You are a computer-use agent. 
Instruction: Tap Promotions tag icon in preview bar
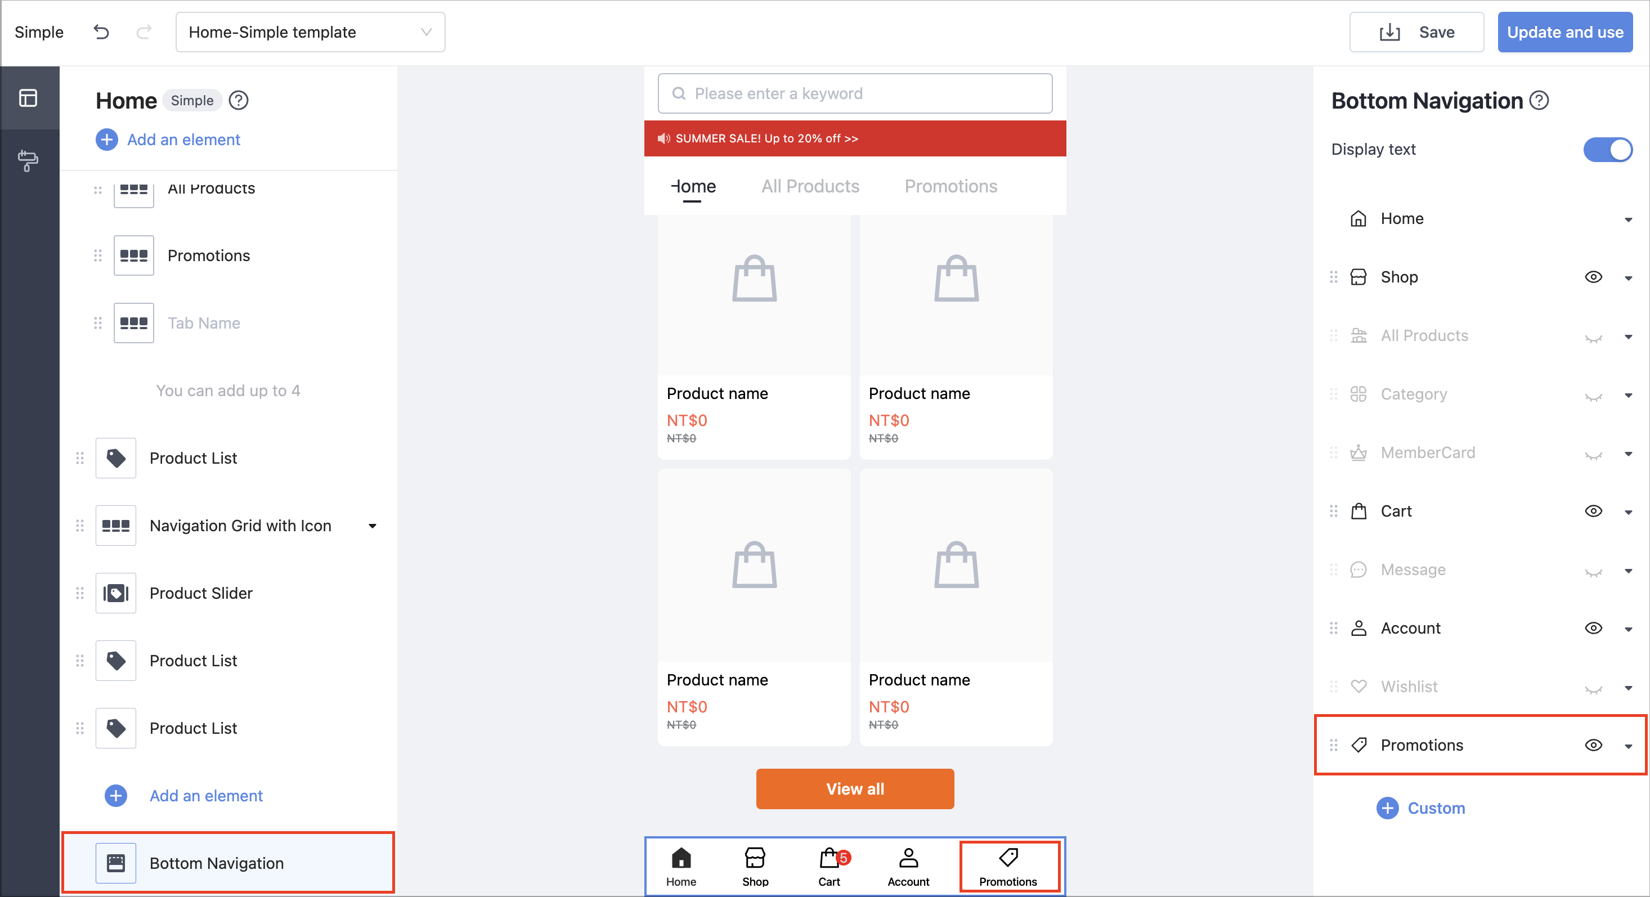point(1008,857)
